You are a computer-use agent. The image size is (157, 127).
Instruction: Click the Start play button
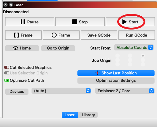pos(130,22)
